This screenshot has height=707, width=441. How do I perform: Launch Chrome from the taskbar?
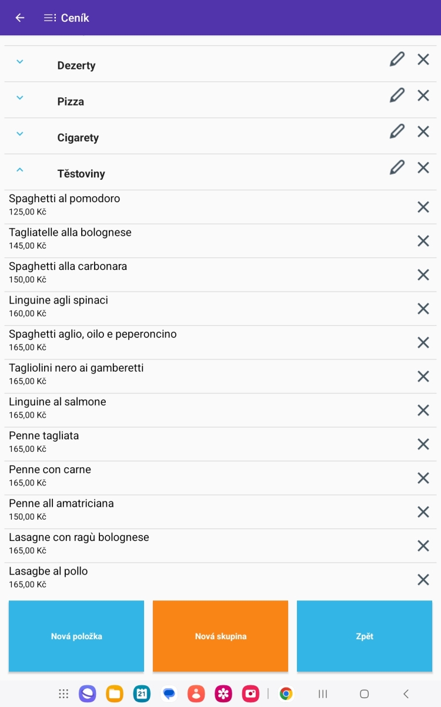click(x=286, y=693)
